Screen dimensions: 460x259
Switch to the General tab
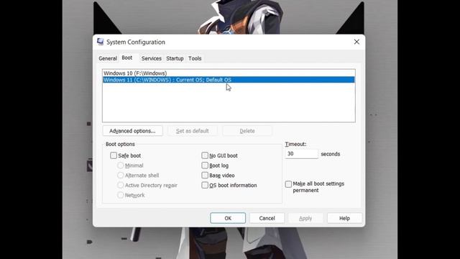click(108, 58)
